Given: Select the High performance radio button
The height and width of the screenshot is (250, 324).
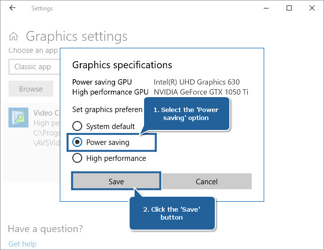Looking at the screenshot, I should 77,158.
